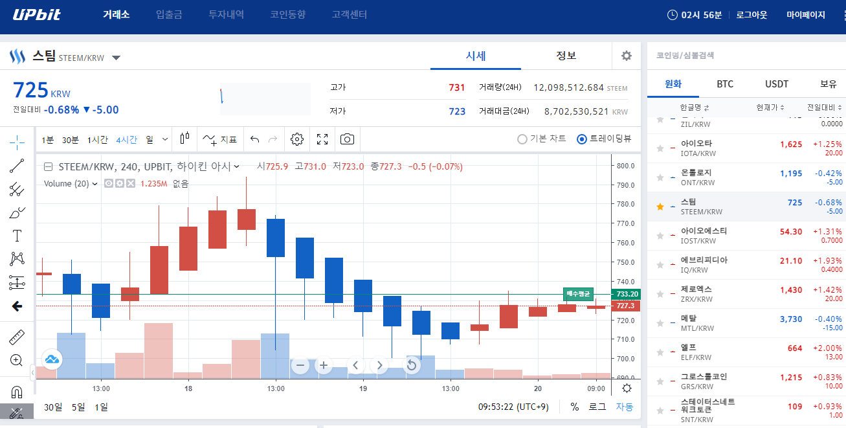
Task: Open the 지표 indicators button
Action: tap(219, 139)
